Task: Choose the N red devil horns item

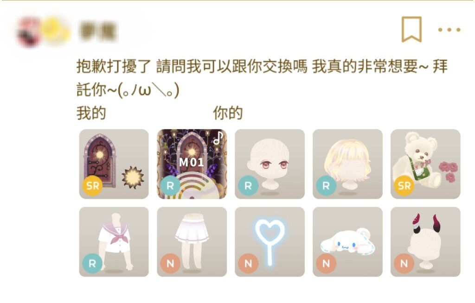Action: click(425, 242)
